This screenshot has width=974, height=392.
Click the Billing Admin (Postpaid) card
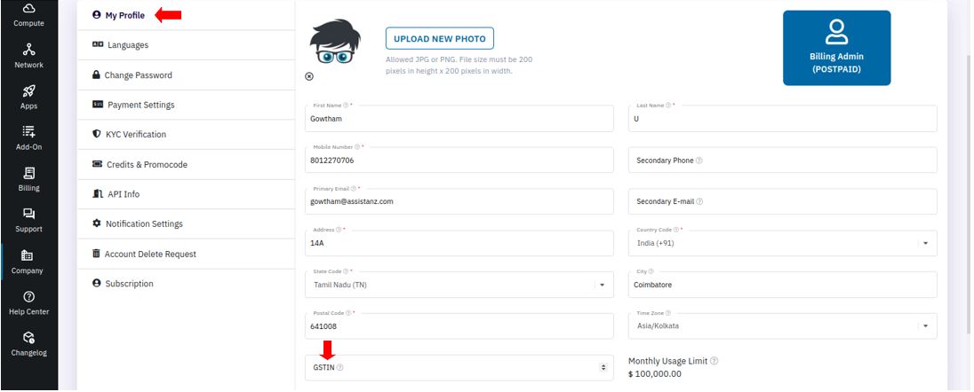(836, 48)
